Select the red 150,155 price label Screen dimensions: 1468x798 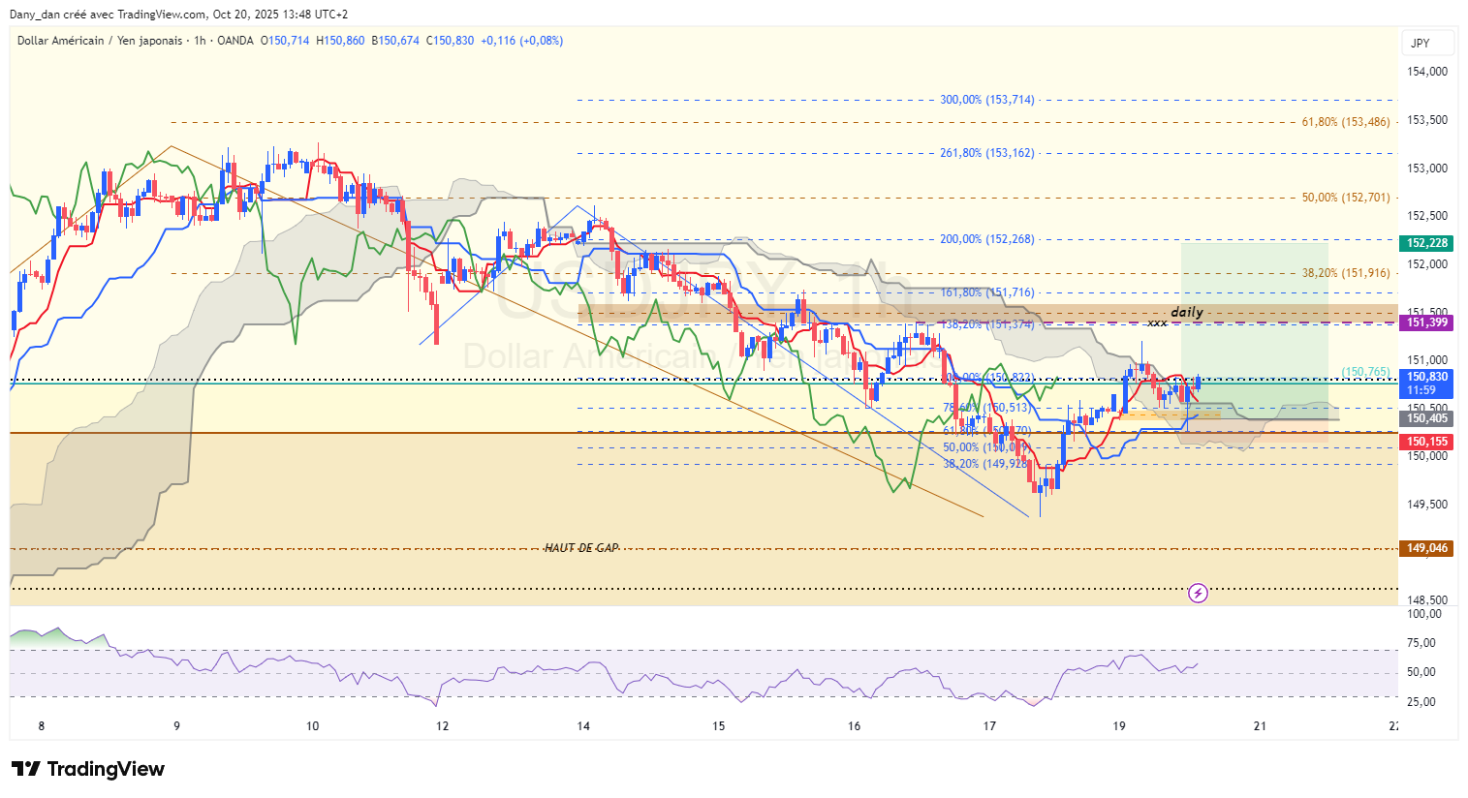click(x=1426, y=442)
